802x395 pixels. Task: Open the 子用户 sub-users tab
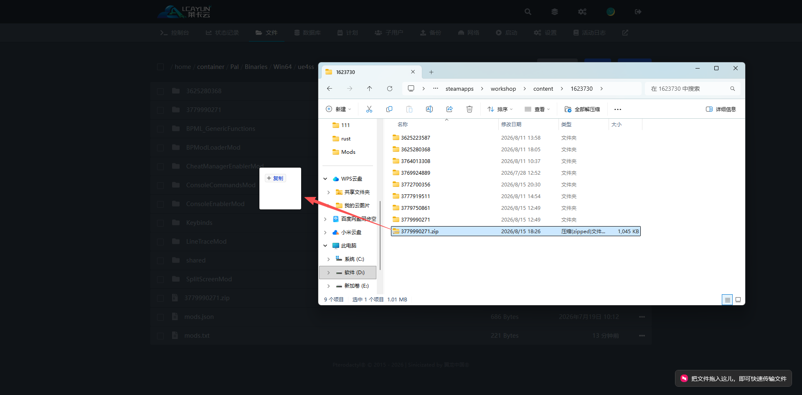(389, 33)
